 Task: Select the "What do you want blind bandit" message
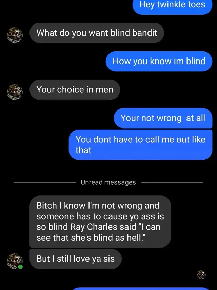pyautogui.click(x=97, y=33)
